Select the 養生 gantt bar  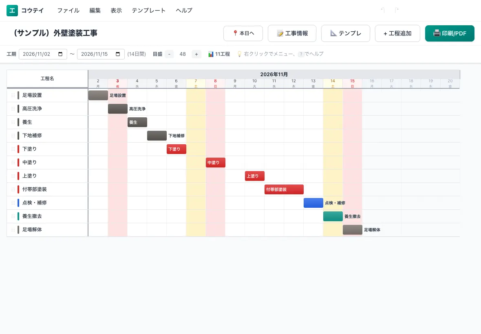coord(137,122)
